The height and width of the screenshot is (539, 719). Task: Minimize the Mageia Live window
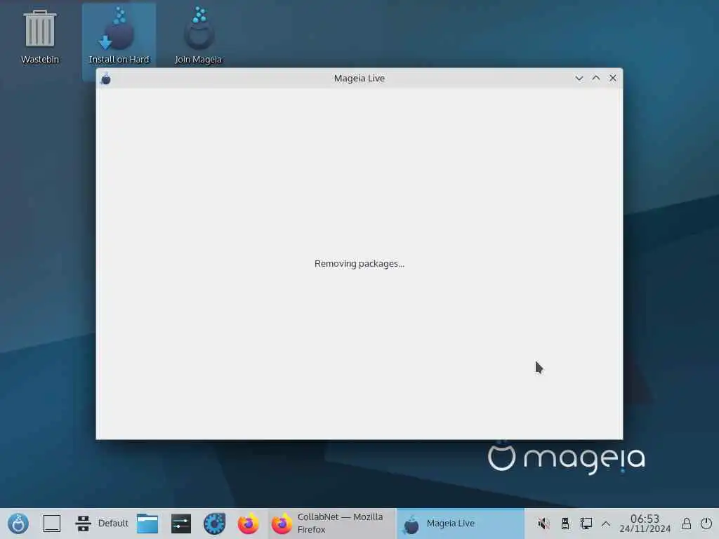(579, 79)
